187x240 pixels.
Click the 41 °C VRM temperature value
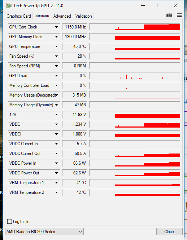(x=75, y=183)
